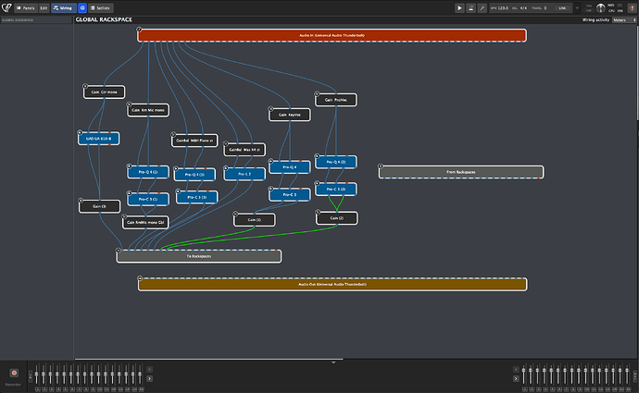Toggle bypass circle on Pro-L 2 block

(226, 167)
